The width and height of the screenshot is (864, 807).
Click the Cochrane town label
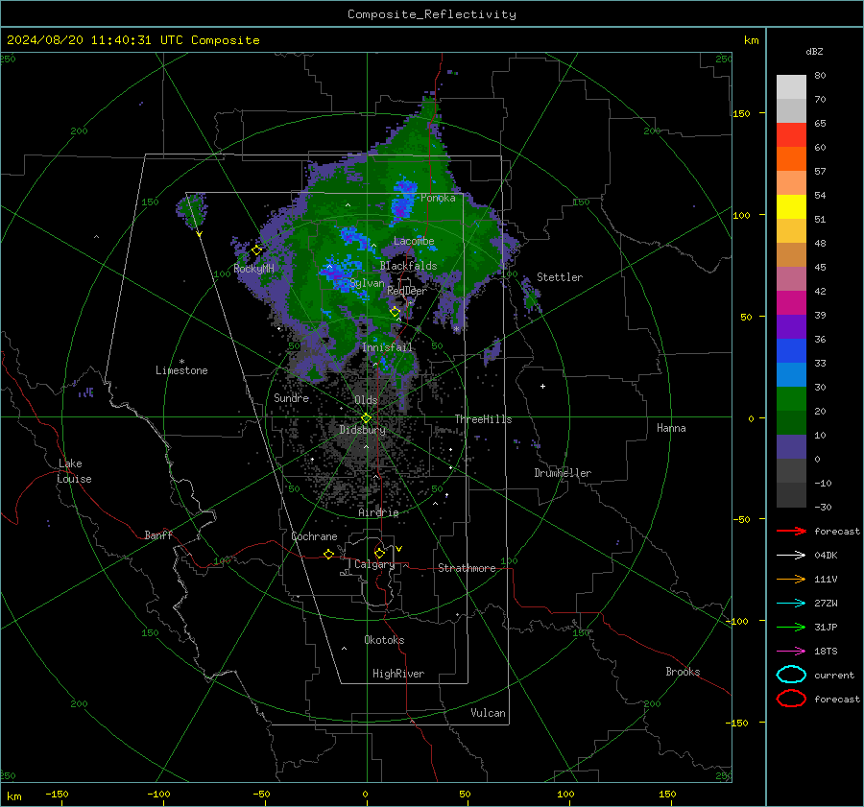314,536
